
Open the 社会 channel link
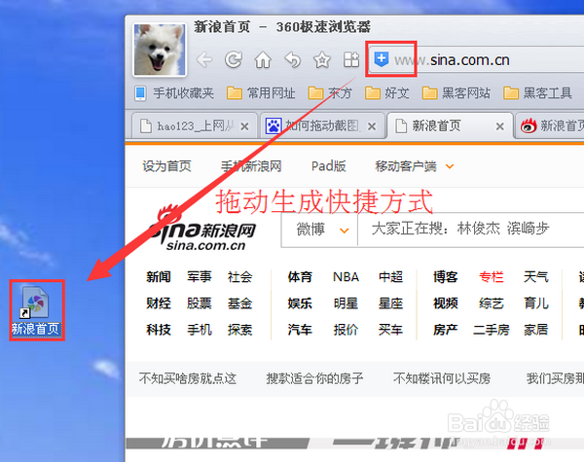tap(239, 277)
